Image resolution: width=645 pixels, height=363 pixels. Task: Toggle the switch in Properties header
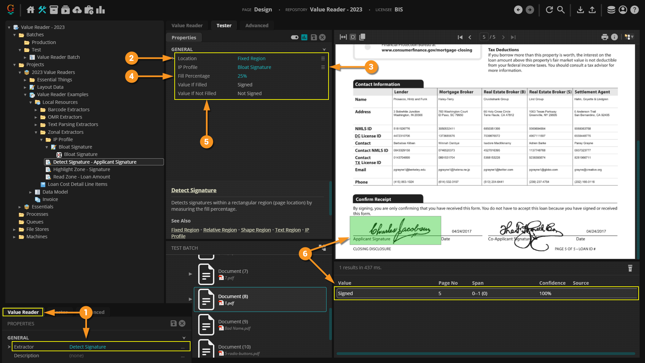[295, 37]
